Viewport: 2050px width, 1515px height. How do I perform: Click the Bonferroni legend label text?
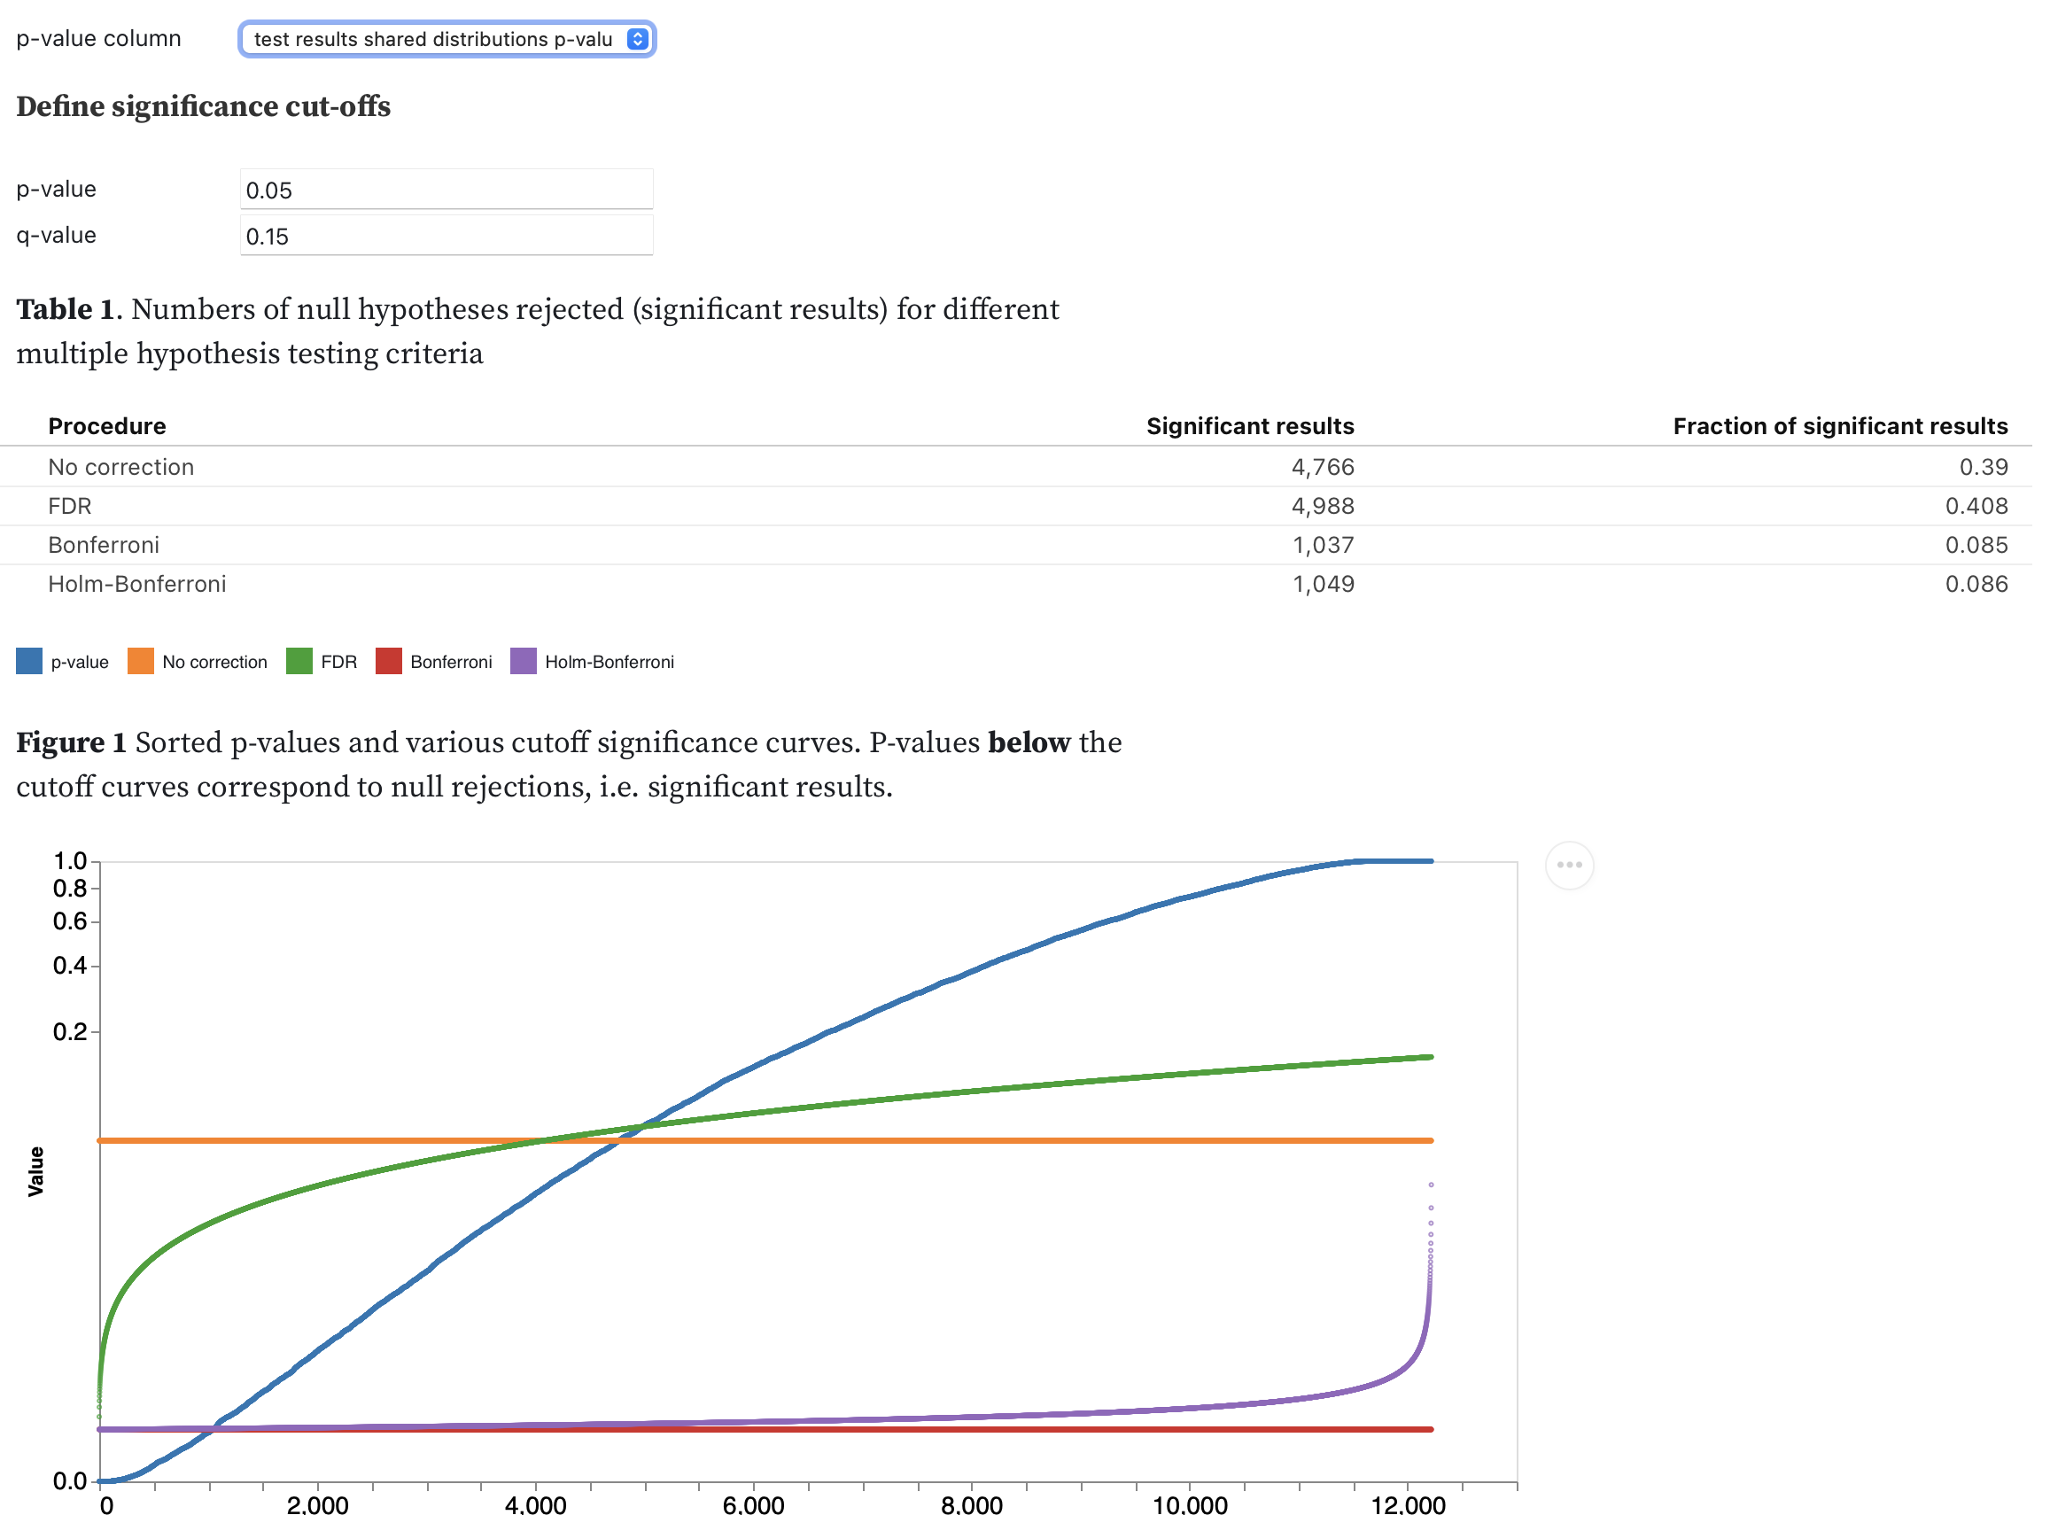point(451,662)
